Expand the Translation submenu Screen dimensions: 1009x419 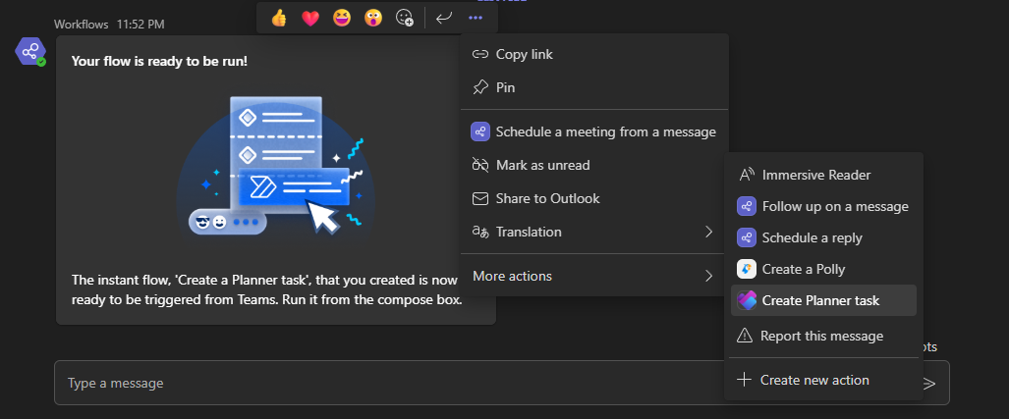pos(594,232)
